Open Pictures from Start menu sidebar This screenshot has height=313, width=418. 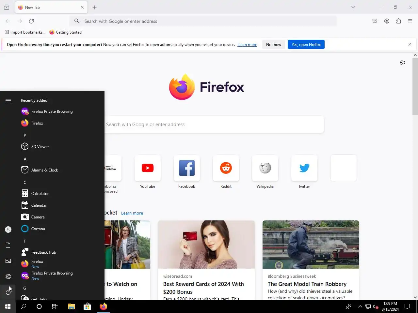pos(8,261)
